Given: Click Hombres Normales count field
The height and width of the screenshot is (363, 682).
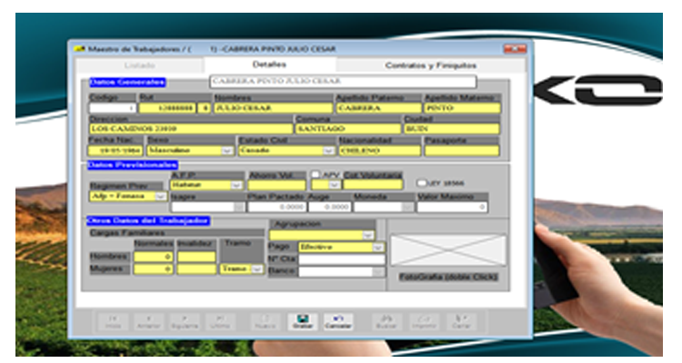Looking at the screenshot, I should tap(153, 257).
